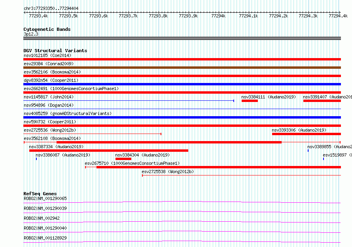The width and height of the screenshot is (352, 247).
Task: Open the esv2675710 (1000GenomesConsortiumPhase1) label
Action: pyautogui.click(x=132, y=163)
